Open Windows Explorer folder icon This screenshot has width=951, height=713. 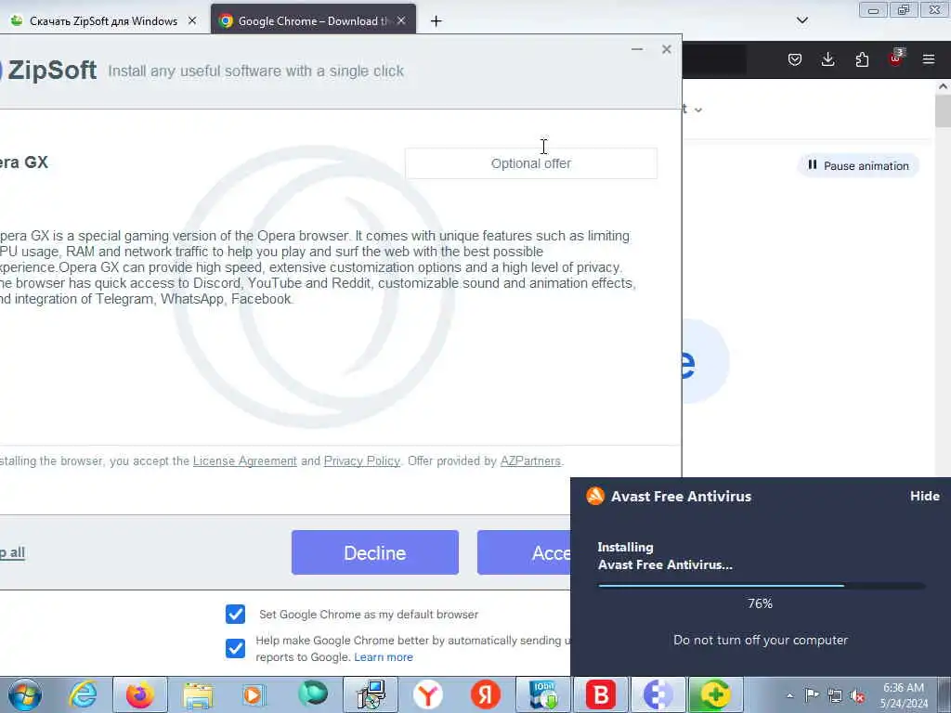[x=198, y=694]
